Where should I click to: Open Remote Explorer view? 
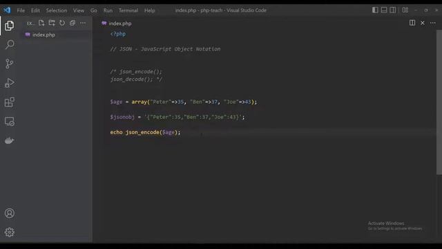9,122
